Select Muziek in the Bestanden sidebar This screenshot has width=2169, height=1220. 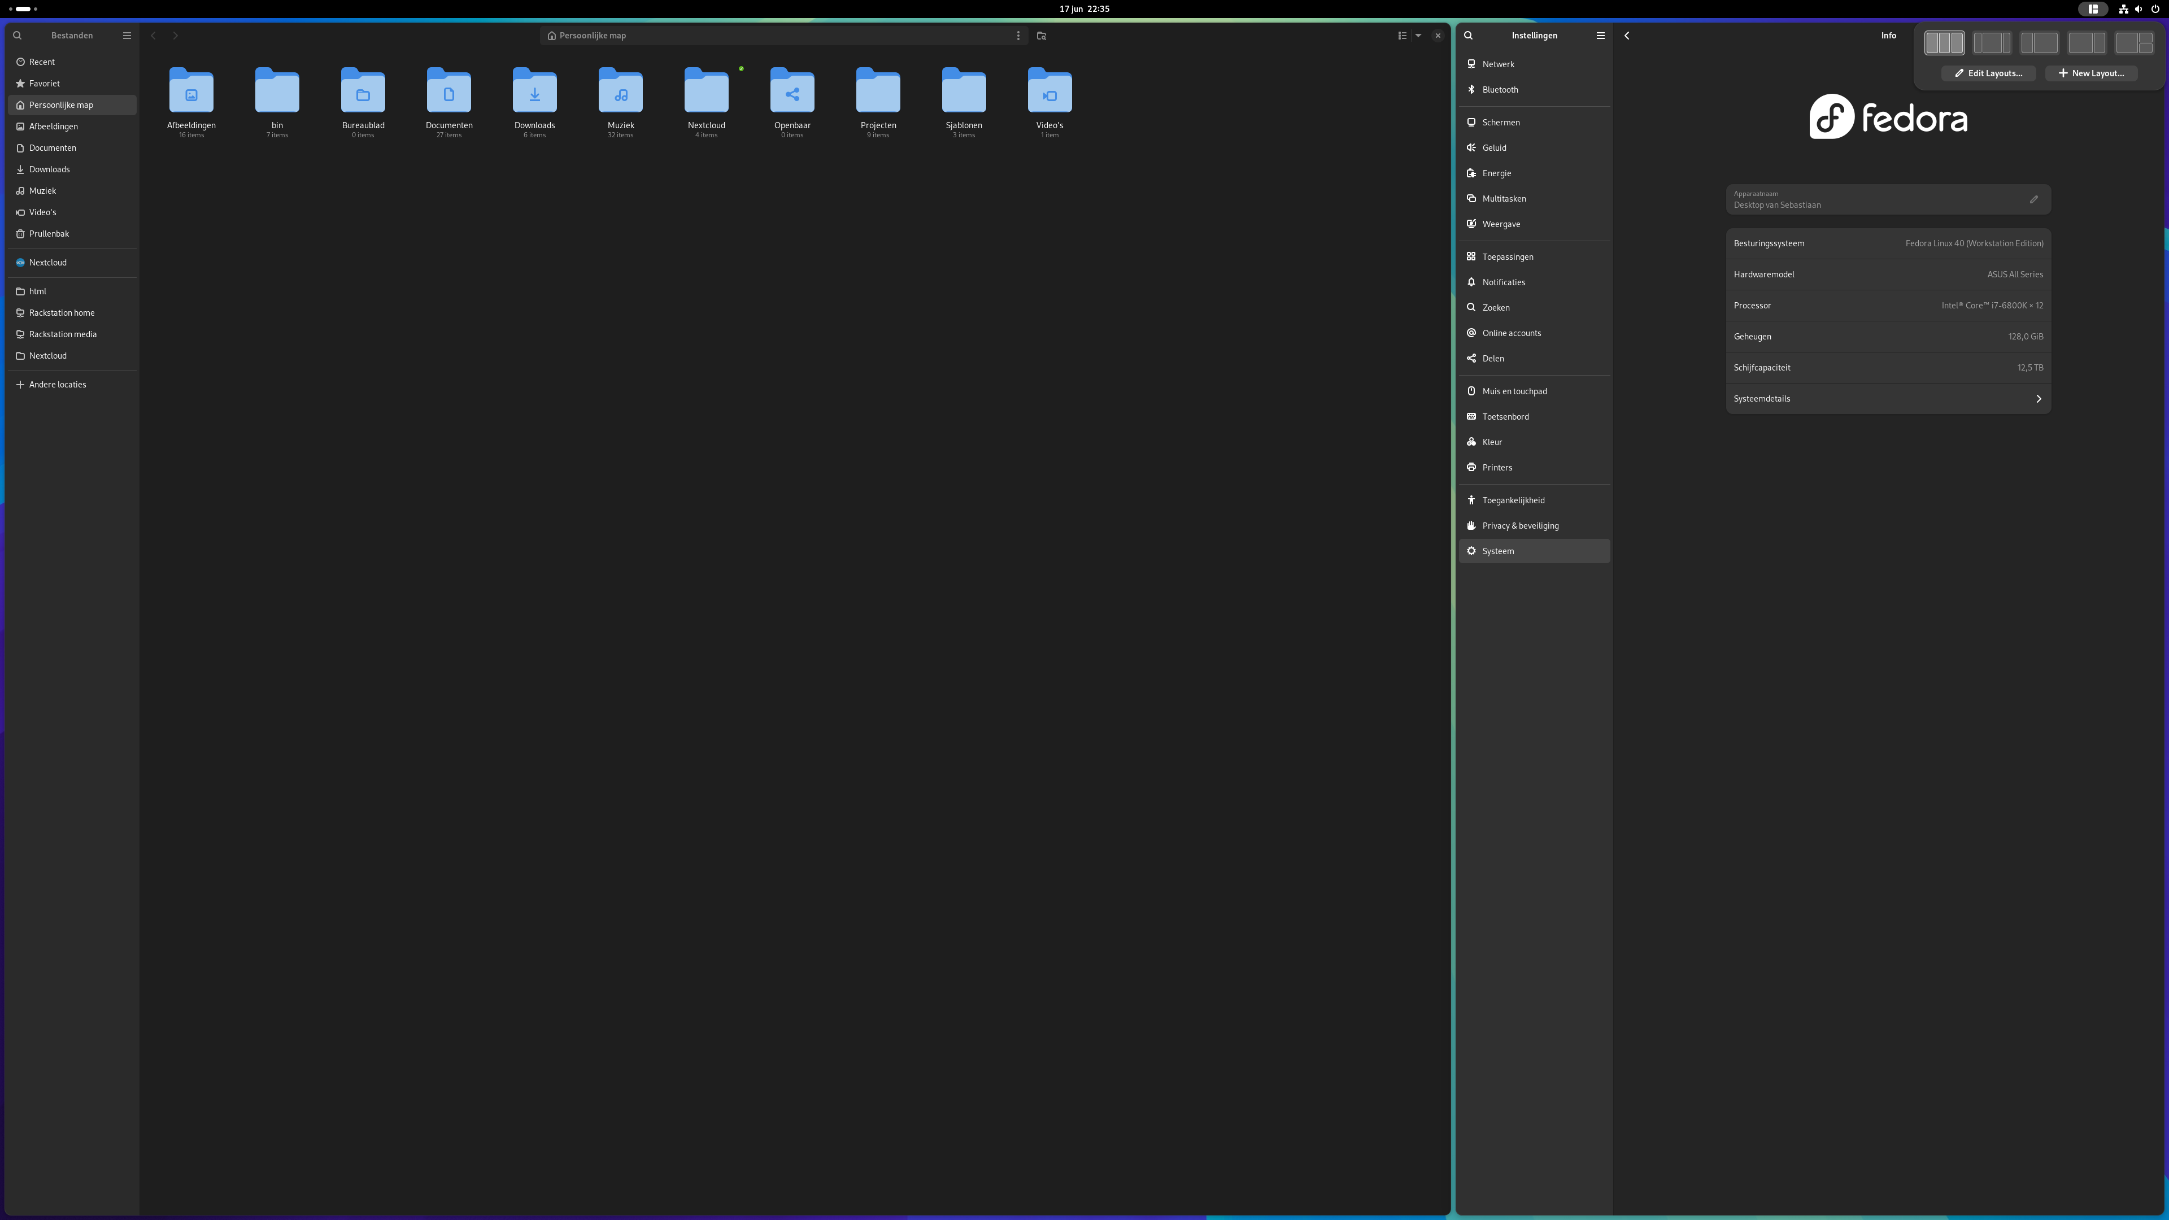[x=72, y=191]
